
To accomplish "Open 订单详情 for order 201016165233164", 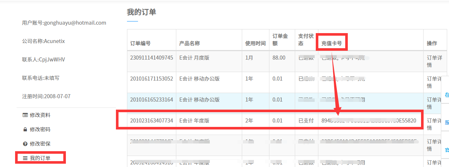I will point(434,103).
